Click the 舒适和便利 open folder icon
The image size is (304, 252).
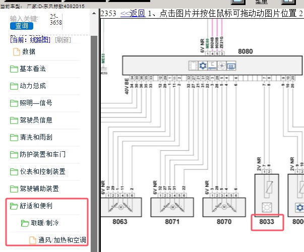[x=14, y=206]
